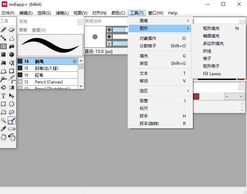Choose 矩形填充 from shape submenu

(219, 28)
